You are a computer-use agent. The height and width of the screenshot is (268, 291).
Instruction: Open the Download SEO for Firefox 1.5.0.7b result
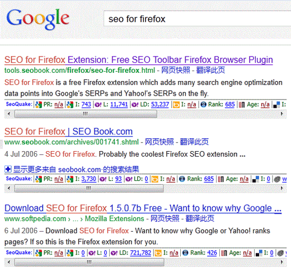click(x=143, y=208)
